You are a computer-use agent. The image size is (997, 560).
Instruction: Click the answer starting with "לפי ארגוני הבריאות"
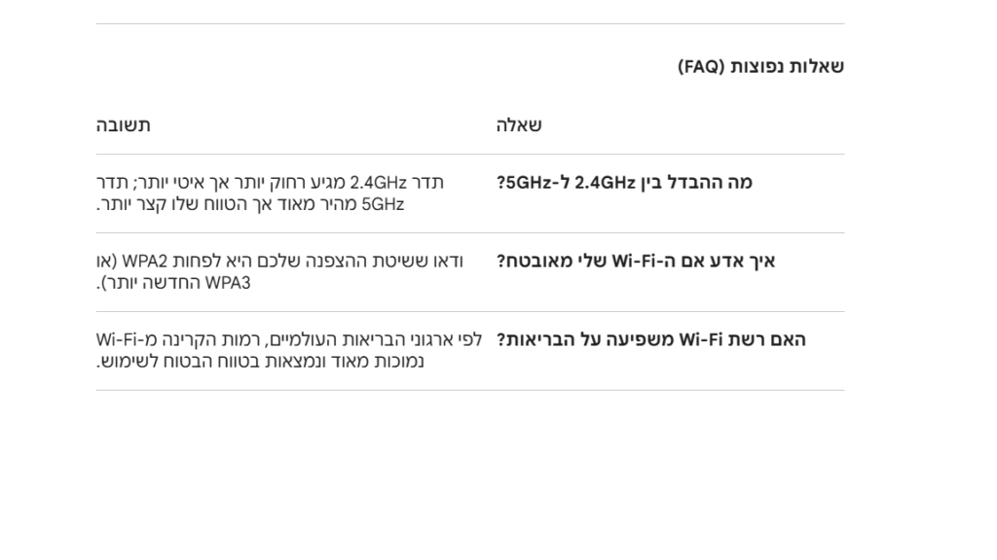pyautogui.click(x=289, y=351)
